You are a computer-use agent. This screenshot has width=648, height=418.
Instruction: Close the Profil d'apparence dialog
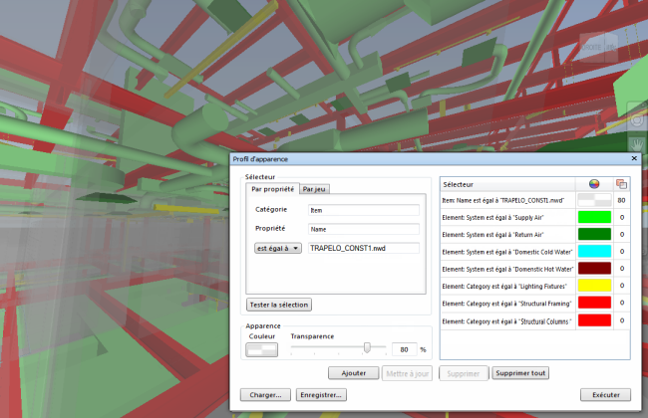pyautogui.click(x=634, y=158)
